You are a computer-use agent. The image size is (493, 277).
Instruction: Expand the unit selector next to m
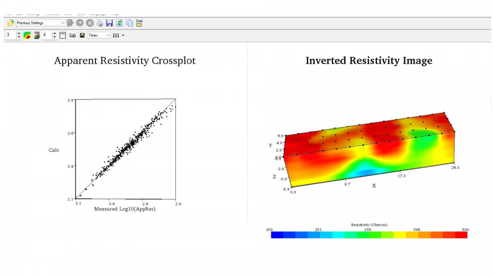click(x=122, y=35)
